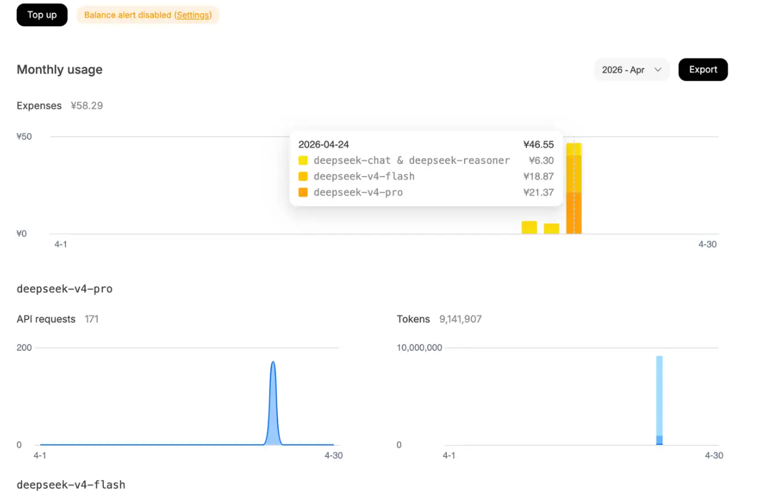
Task: Click the Export button
Action: [703, 70]
